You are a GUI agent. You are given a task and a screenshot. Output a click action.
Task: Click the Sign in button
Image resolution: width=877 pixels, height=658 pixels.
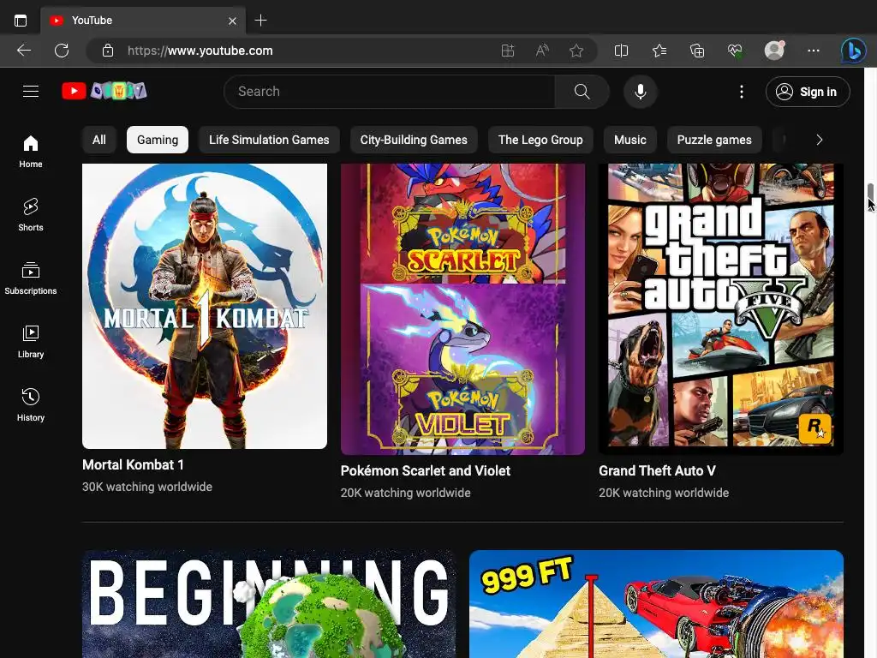click(x=808, y=91)
